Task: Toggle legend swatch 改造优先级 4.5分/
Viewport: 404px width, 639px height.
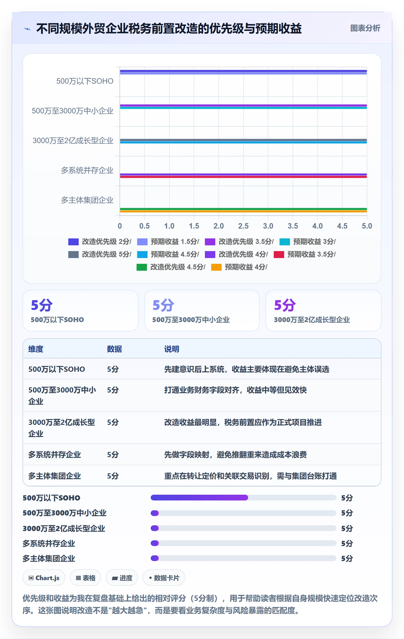Action: coord(142,267)
